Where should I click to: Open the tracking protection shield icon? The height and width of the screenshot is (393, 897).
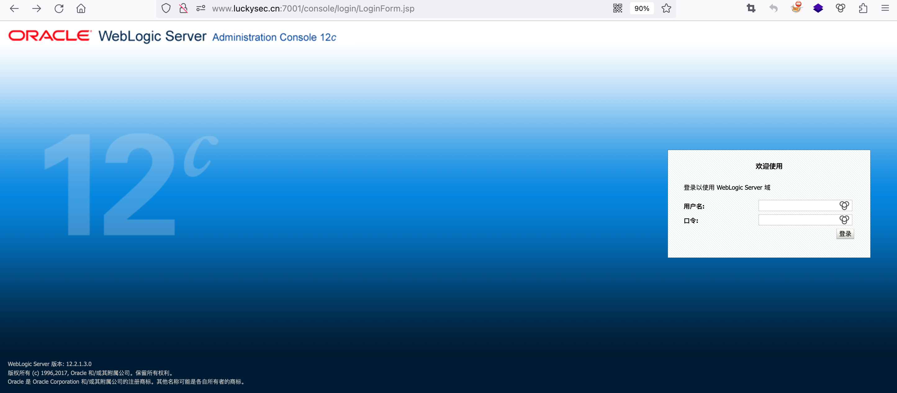[x=166, y=8]
